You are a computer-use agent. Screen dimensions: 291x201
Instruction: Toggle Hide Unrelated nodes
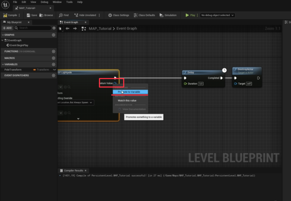(85, 15)
